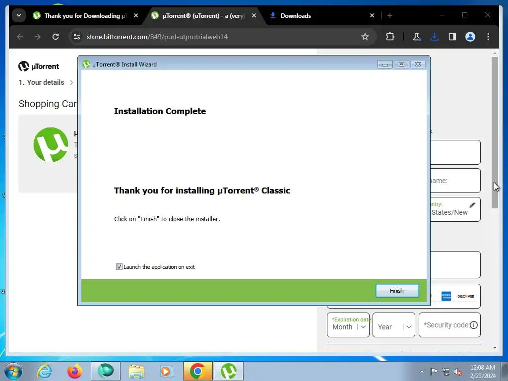This screenshot has width=508, height=381.
Task: Select the Discover card icon
Action: 466,296
